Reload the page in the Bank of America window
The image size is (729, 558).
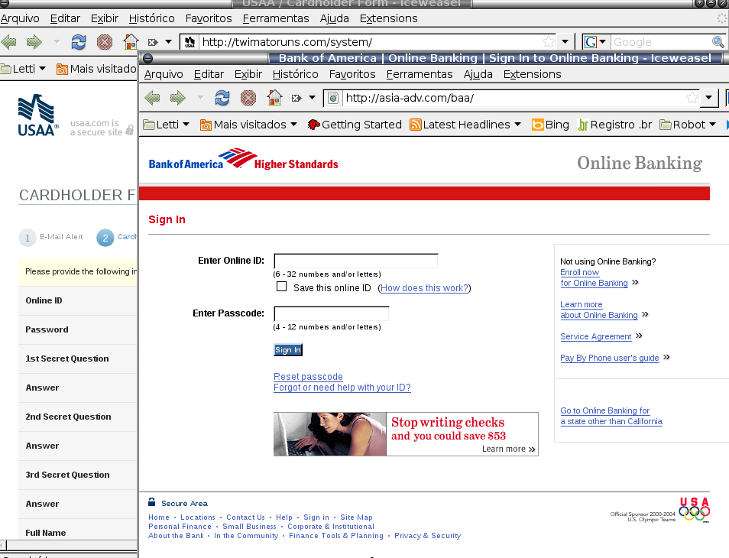pos(222,98)
